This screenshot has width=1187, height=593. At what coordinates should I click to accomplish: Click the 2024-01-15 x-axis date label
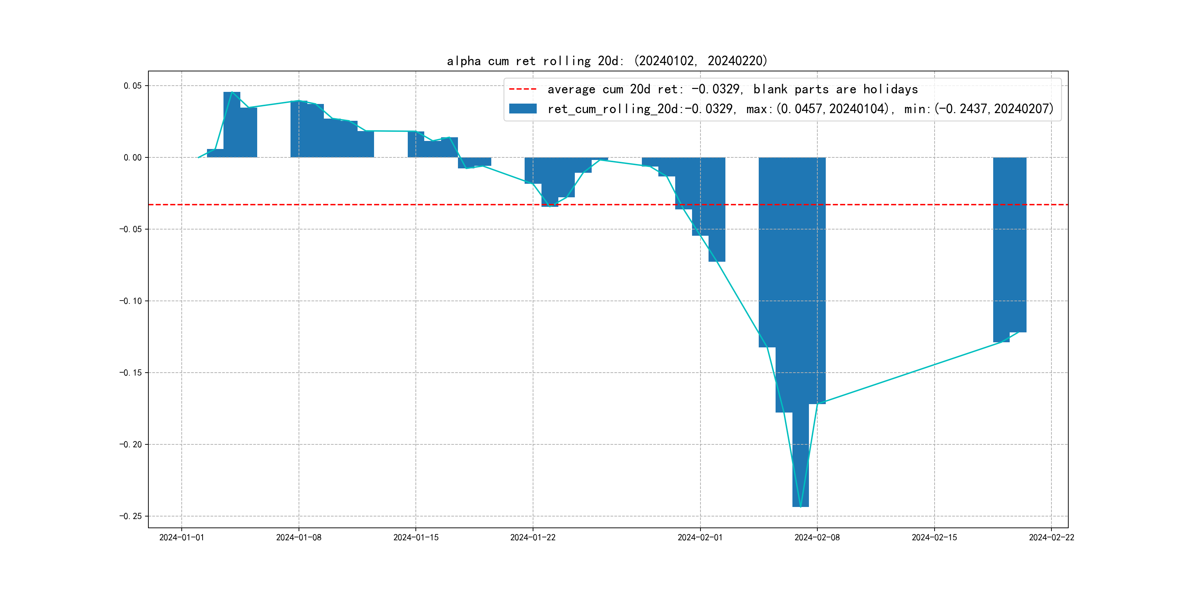coord(416,537)
